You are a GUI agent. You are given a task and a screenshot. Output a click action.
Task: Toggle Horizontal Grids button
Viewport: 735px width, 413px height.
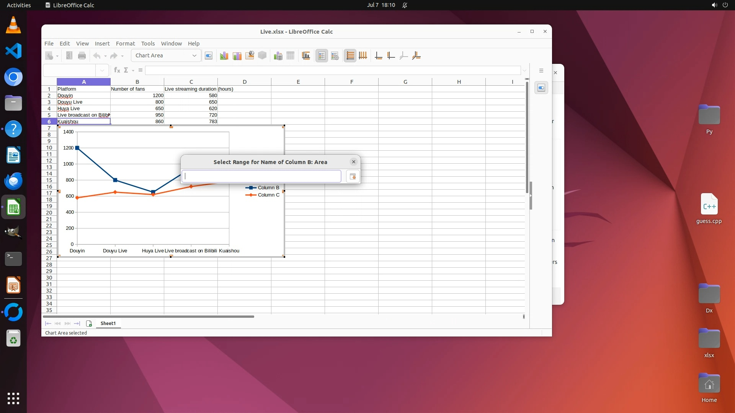pos(350,56)
